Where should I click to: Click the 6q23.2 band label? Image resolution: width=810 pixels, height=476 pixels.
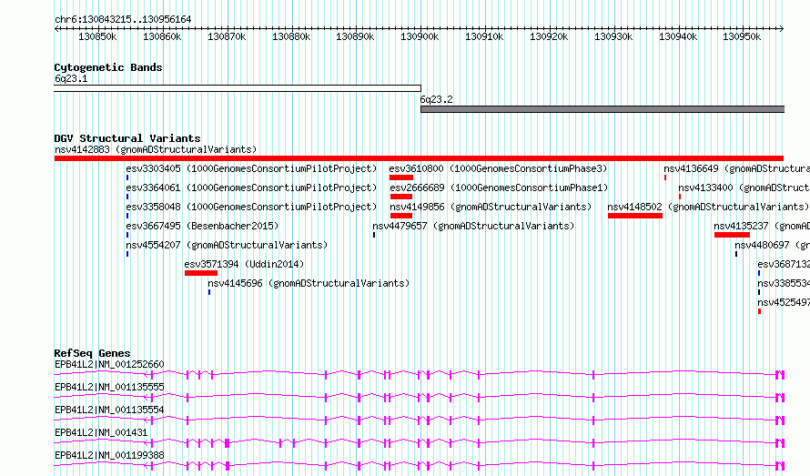(x=437, y=99)
